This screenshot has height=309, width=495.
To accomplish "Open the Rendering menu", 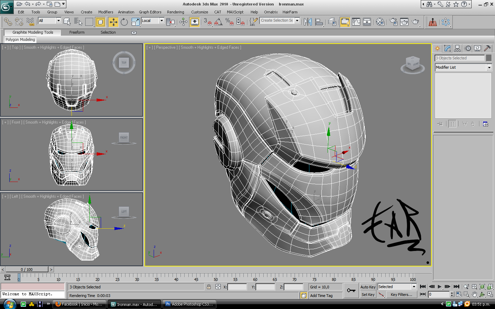I will pos(175,12).
